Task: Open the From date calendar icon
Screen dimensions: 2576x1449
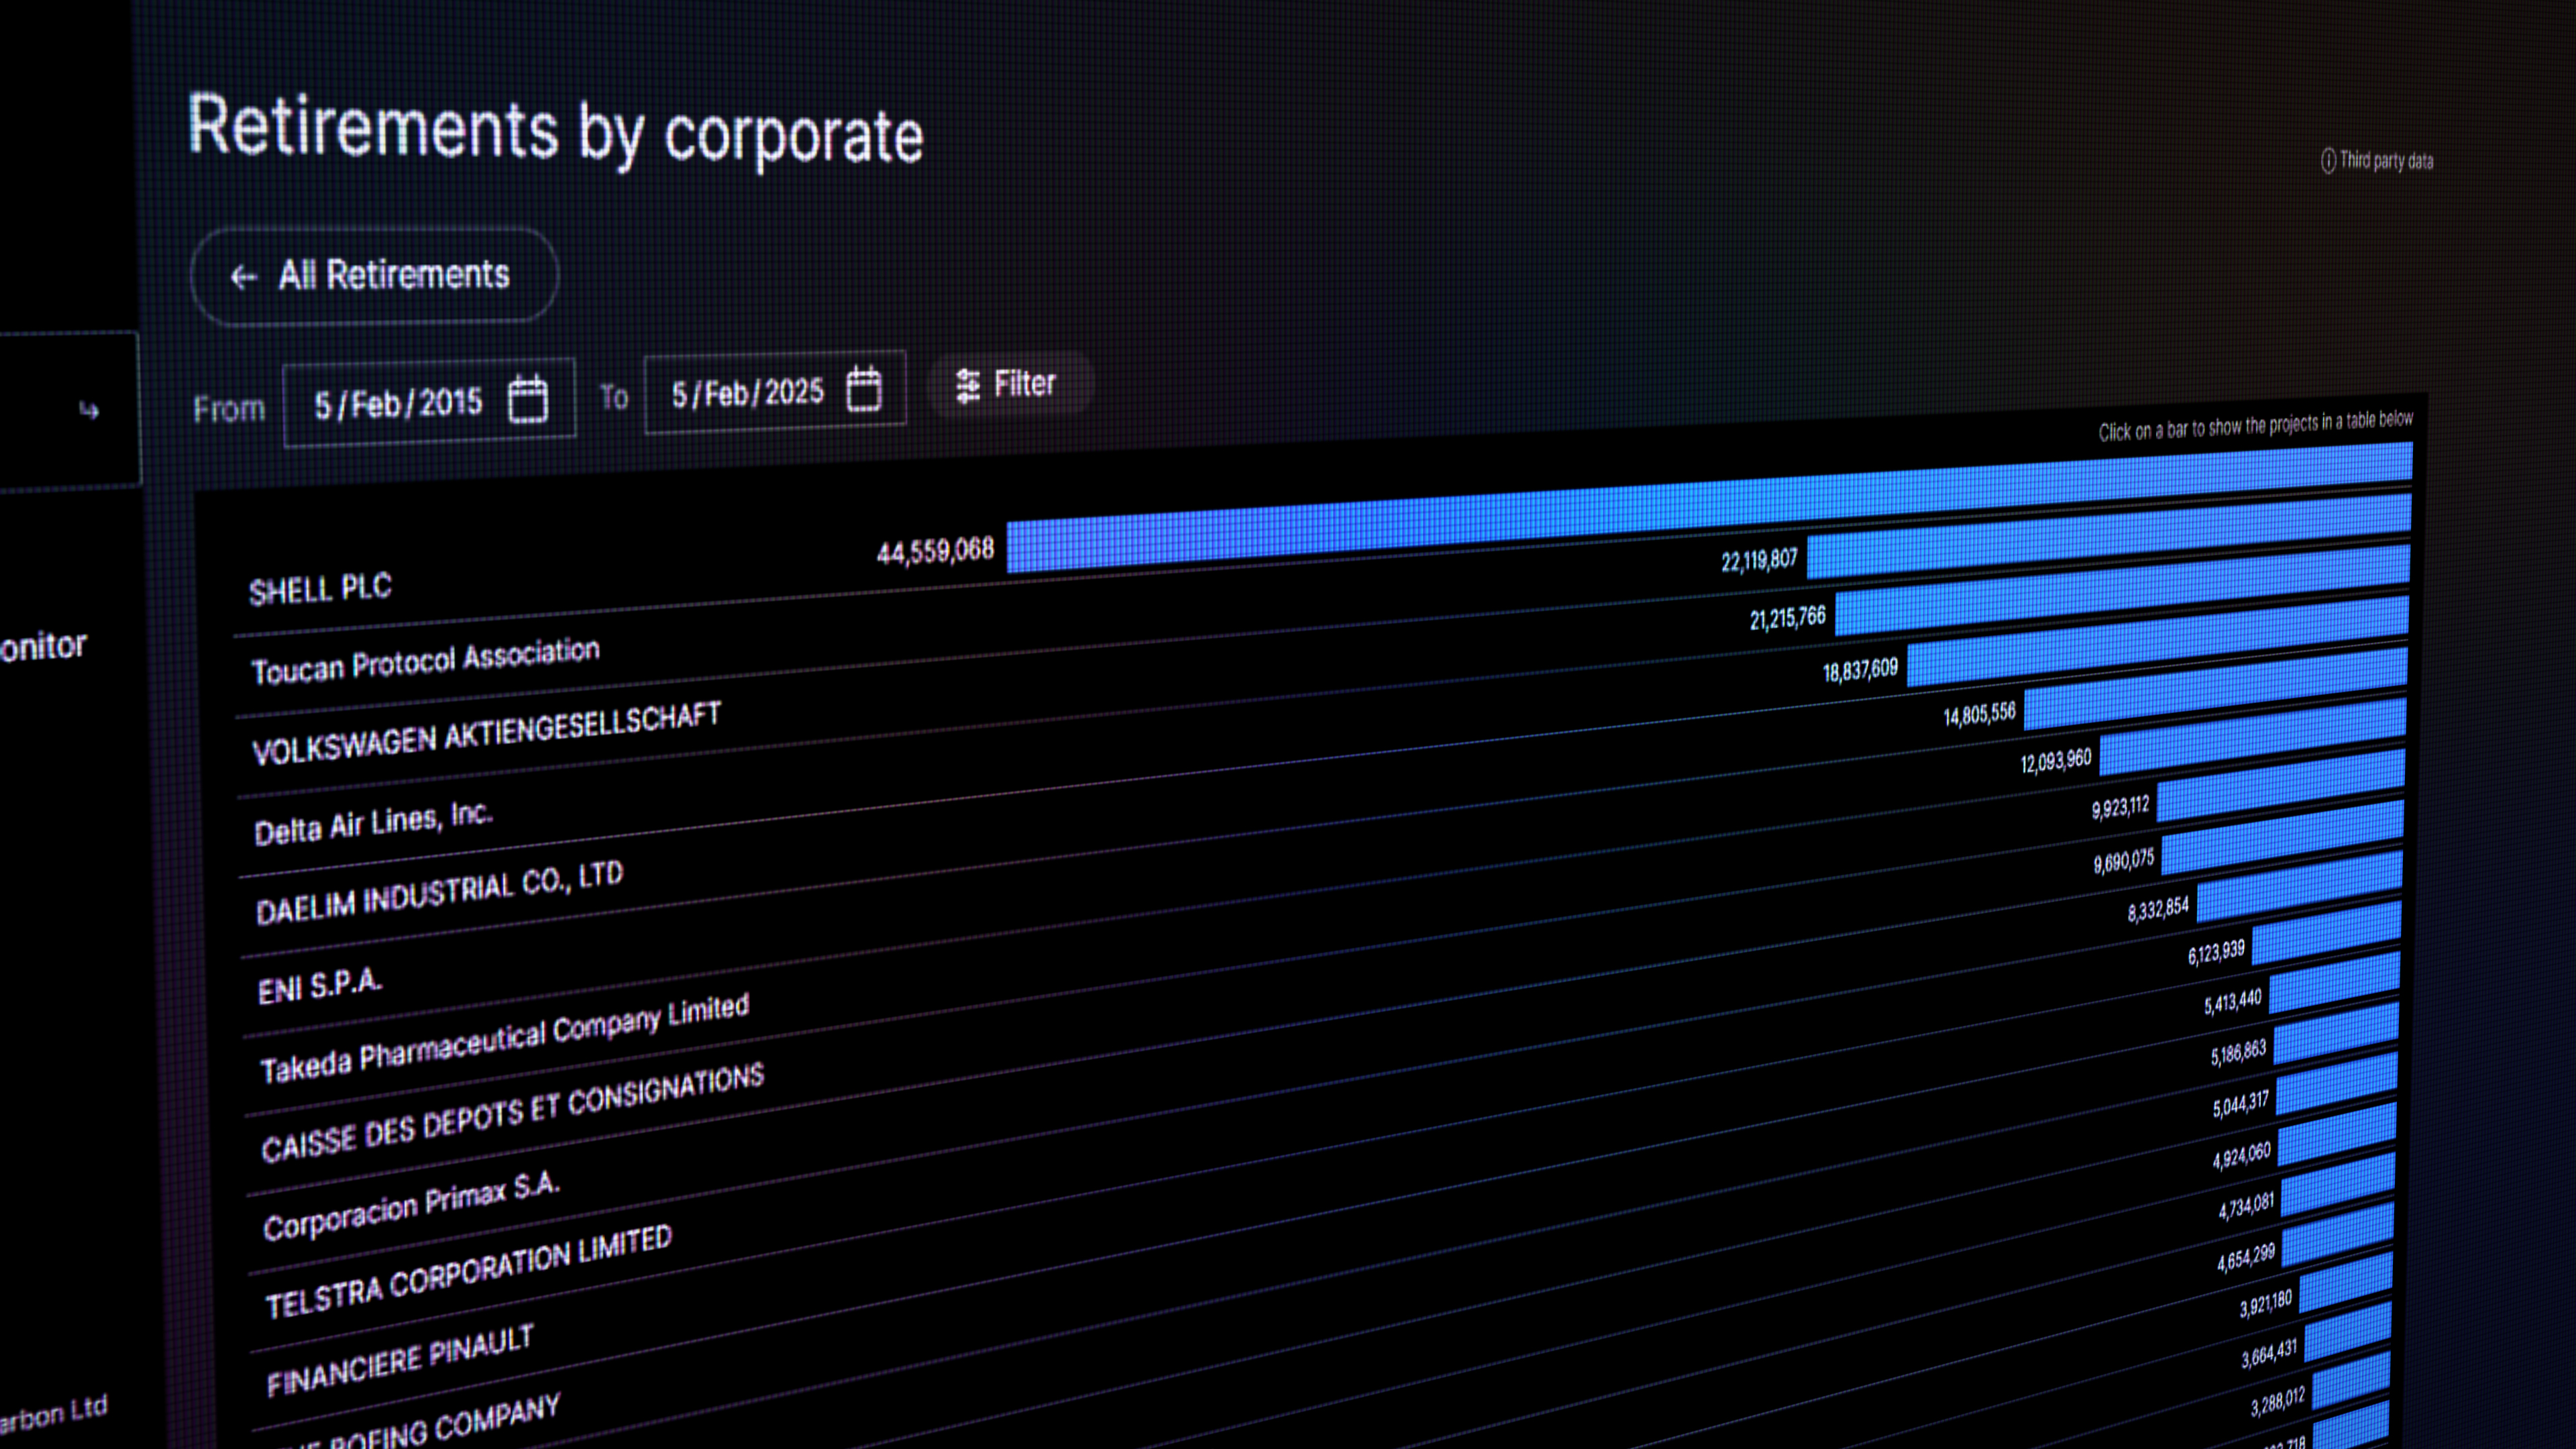Action: click(x=527, y=399)
